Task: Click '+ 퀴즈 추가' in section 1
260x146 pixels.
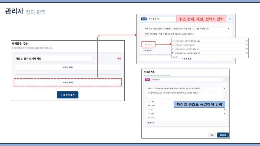Action: point(67,82)
